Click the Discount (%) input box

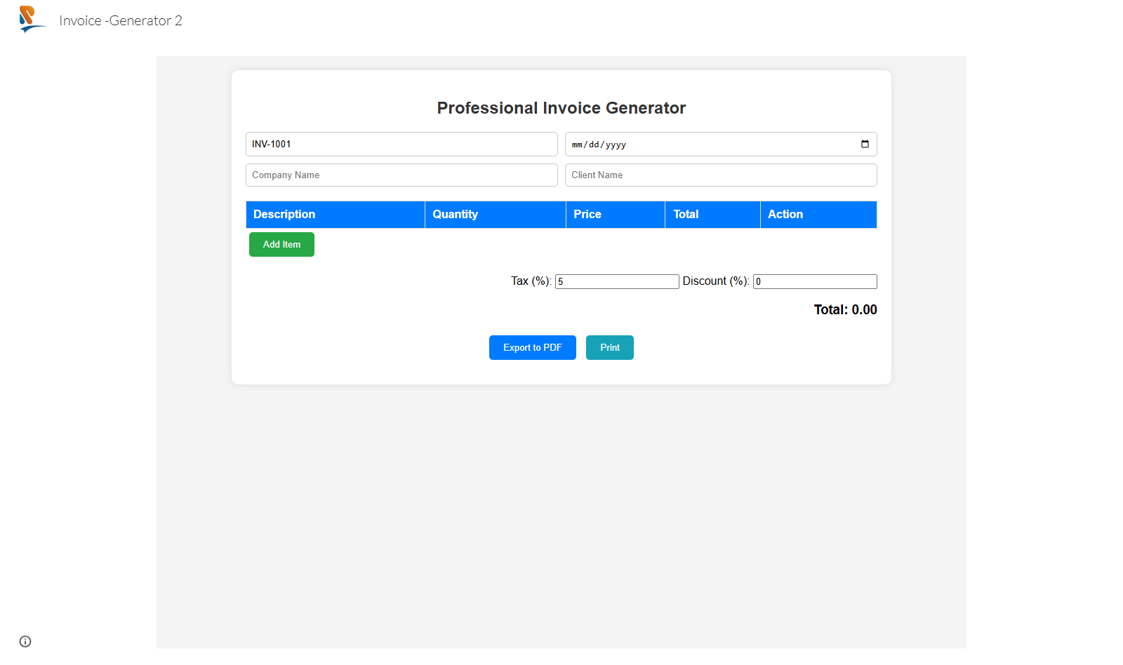point(815,281)
